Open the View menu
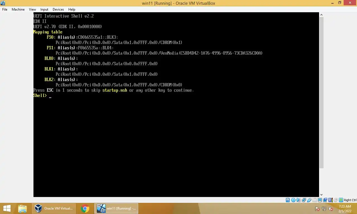357x214 pixels. [32, 9]
